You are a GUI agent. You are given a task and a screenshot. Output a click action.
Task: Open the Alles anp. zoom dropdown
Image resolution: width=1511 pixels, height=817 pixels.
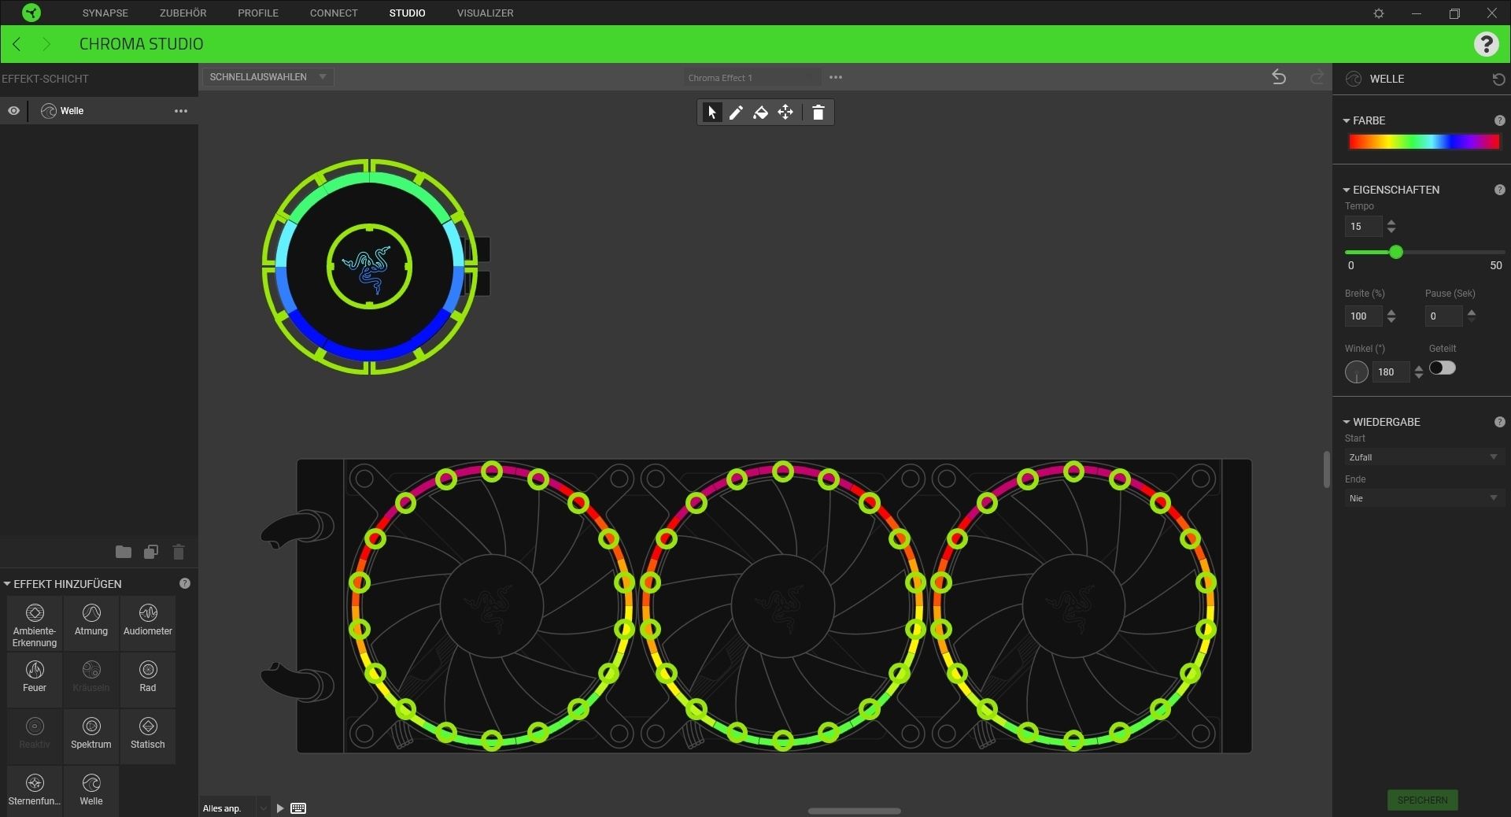tap(235, 808)
